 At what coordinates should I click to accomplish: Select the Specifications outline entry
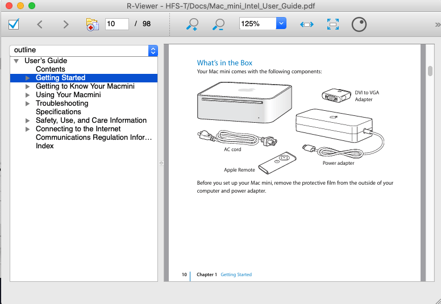(x=58, y=112)
